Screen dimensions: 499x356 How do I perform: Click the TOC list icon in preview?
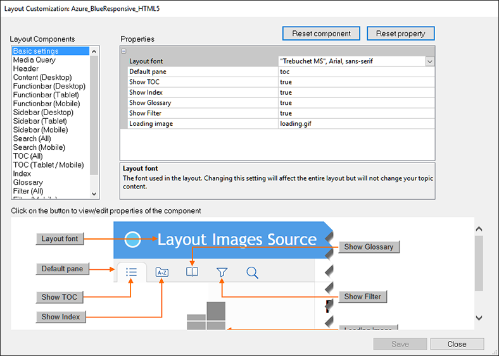pyautogui.click(x=132, y=272)
